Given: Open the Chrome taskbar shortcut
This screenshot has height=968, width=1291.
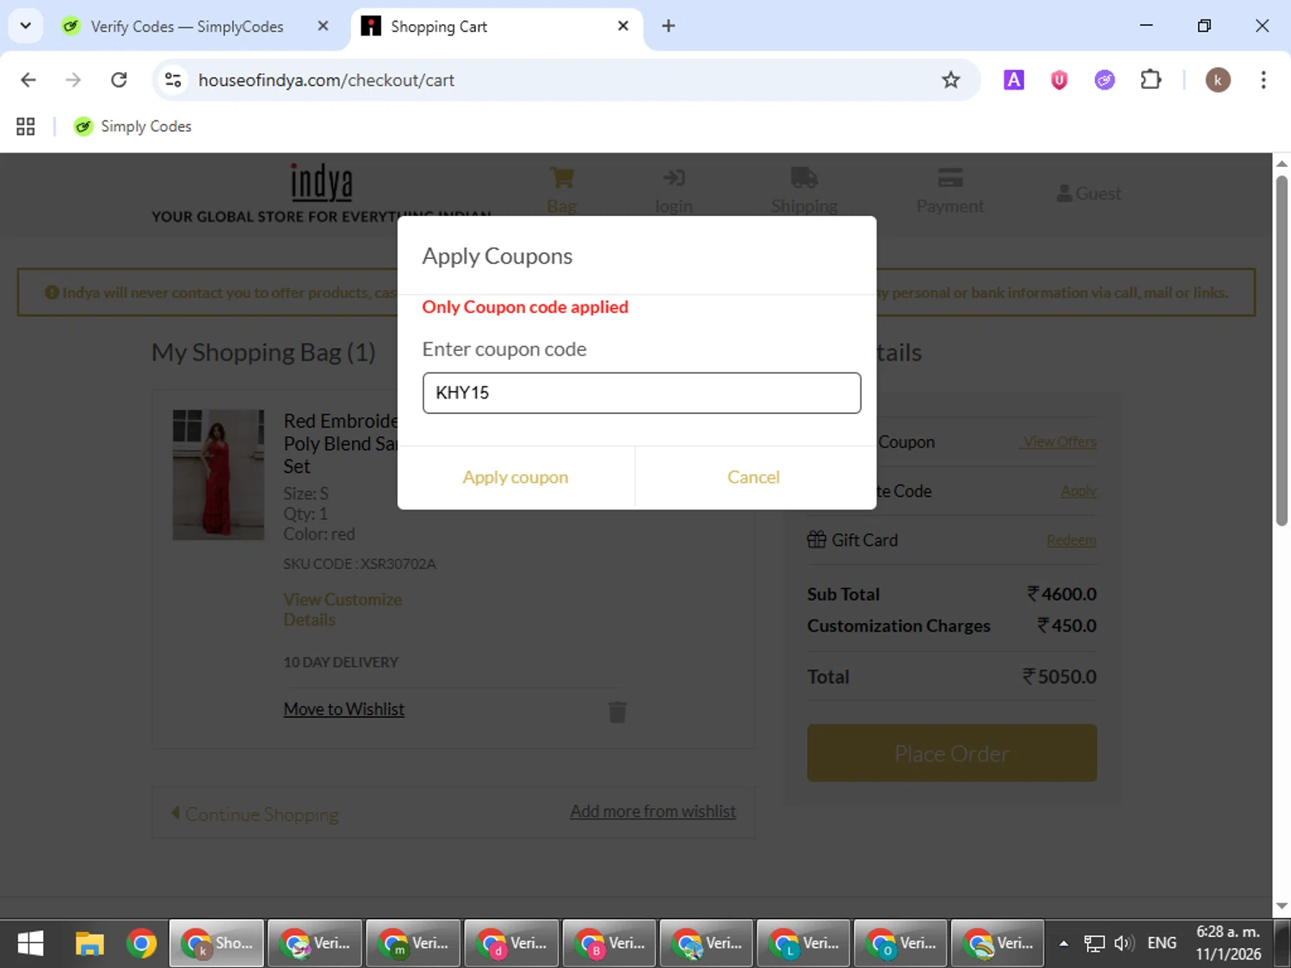Looking at the screenshot, I should click(141, 944).
